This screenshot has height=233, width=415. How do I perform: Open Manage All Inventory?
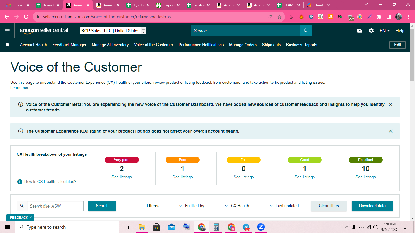tap(110, 45)
